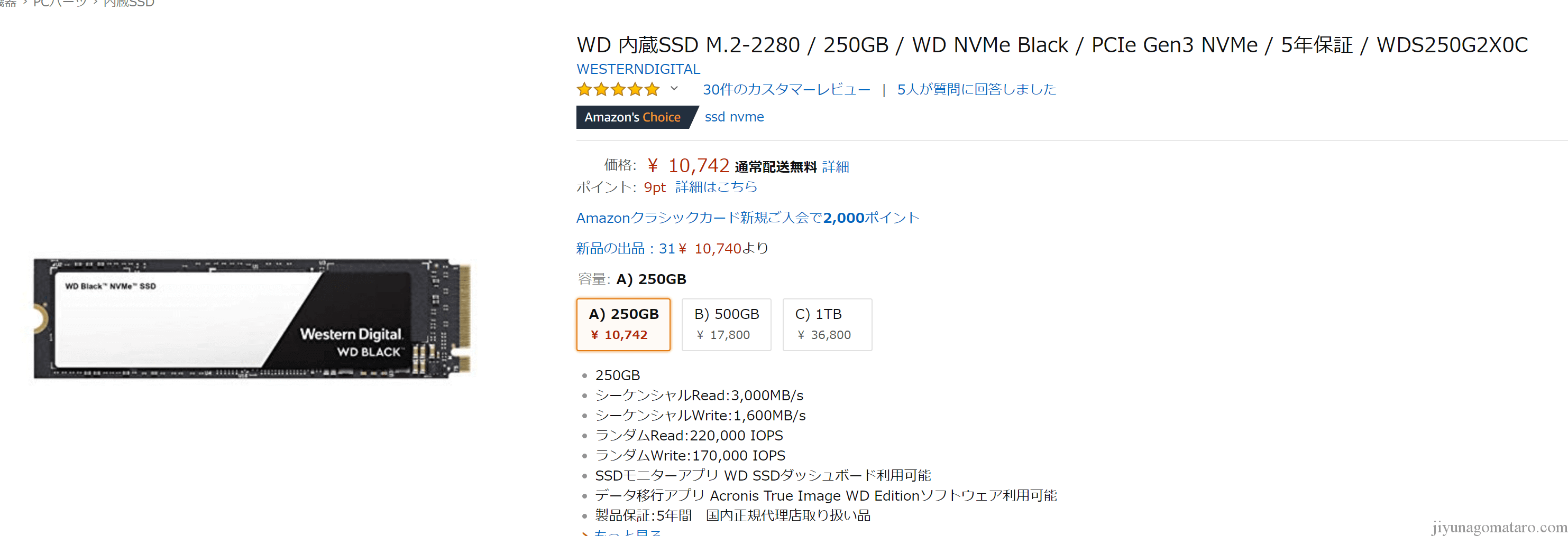Open the WESTERNDIGITAL brand link
Screen dimensions: 1568x536
(x=638, y=69)
